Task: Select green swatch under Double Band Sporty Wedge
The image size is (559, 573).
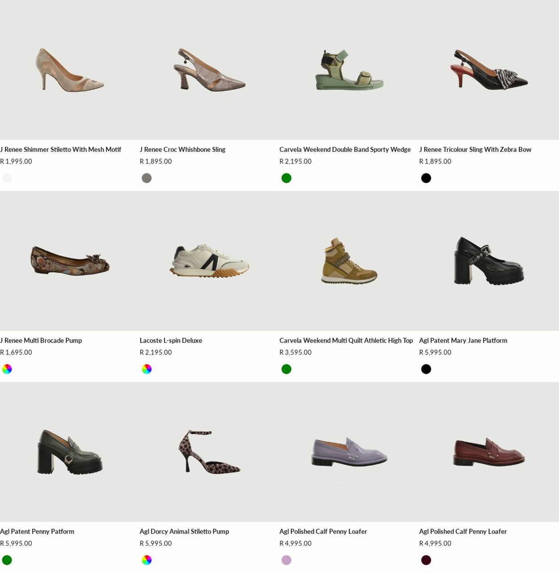Action: click(286, 178)
